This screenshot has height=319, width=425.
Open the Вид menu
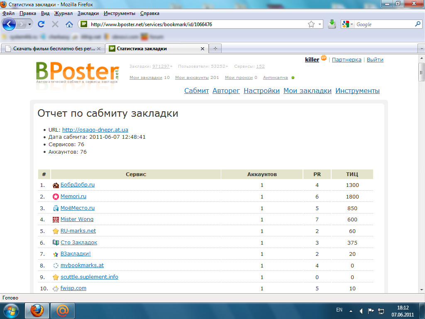45,13
